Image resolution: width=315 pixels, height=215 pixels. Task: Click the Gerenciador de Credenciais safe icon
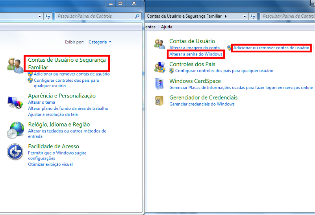point(160,101)
